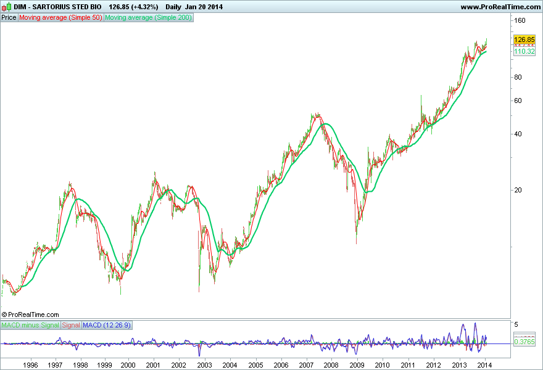Open Moving average (Simple 200) settings
Image resolution: width=543 pixels, height=370 pixels.
tap(148, 17)
